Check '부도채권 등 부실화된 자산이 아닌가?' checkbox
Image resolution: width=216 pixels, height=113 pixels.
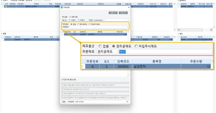point(62,89)
